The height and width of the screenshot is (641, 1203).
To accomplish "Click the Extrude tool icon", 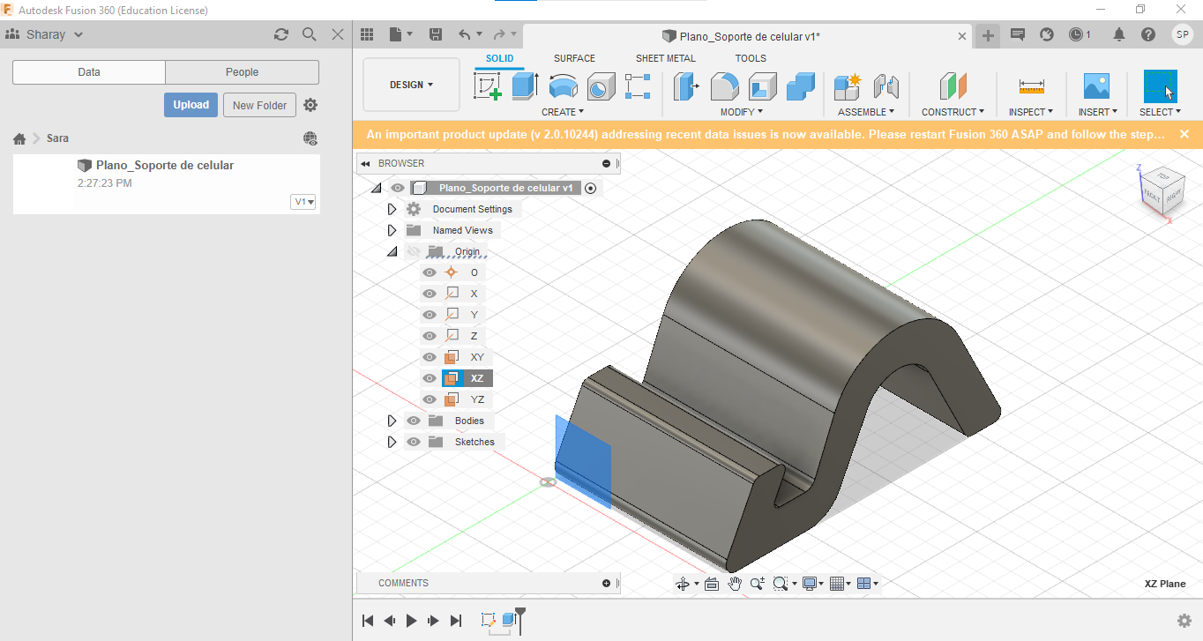I will [525, 86].
